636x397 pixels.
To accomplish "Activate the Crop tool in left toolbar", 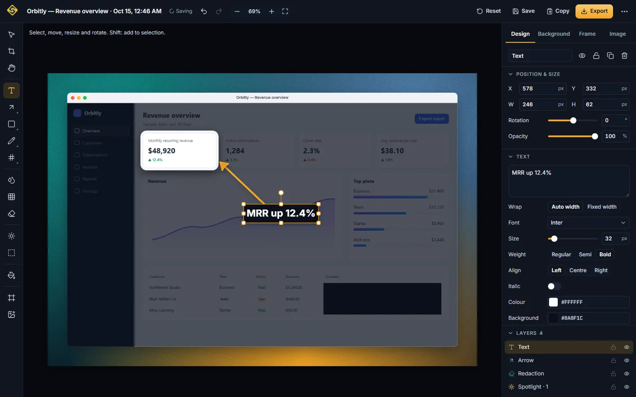I will [11, 51].
